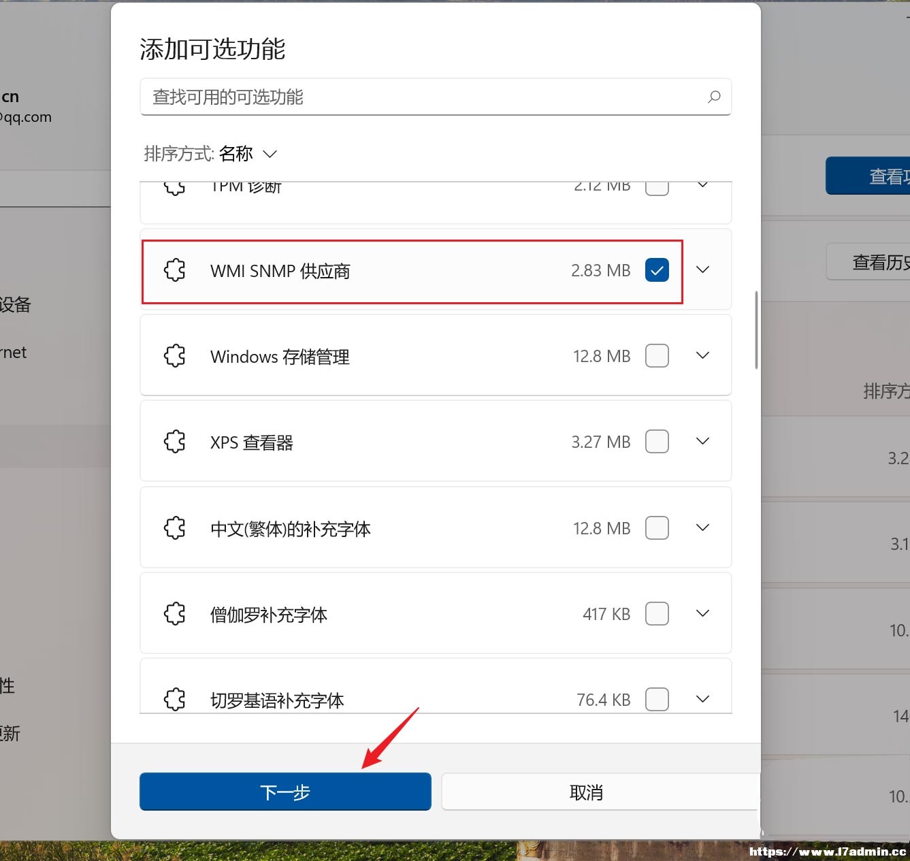Expand the TPM 诊断 details chevron
The height and width of the screenshot is (861, 910).
pyautogui.click(x=703, y=185)
